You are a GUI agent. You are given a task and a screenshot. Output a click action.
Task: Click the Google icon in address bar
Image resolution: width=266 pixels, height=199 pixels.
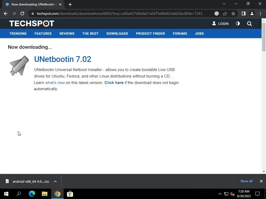pyautogui.click(x=216, y=13)
